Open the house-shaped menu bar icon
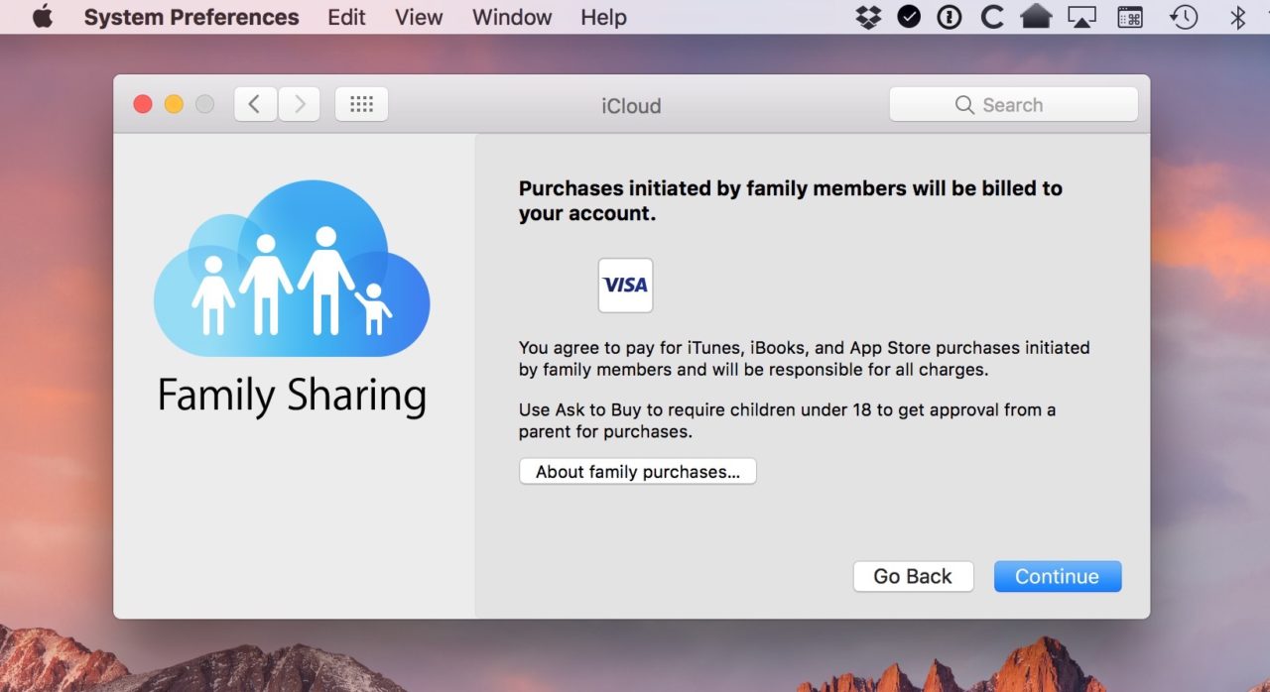Viewport: 1270px width, 692px height. (x=1036, y=17)
